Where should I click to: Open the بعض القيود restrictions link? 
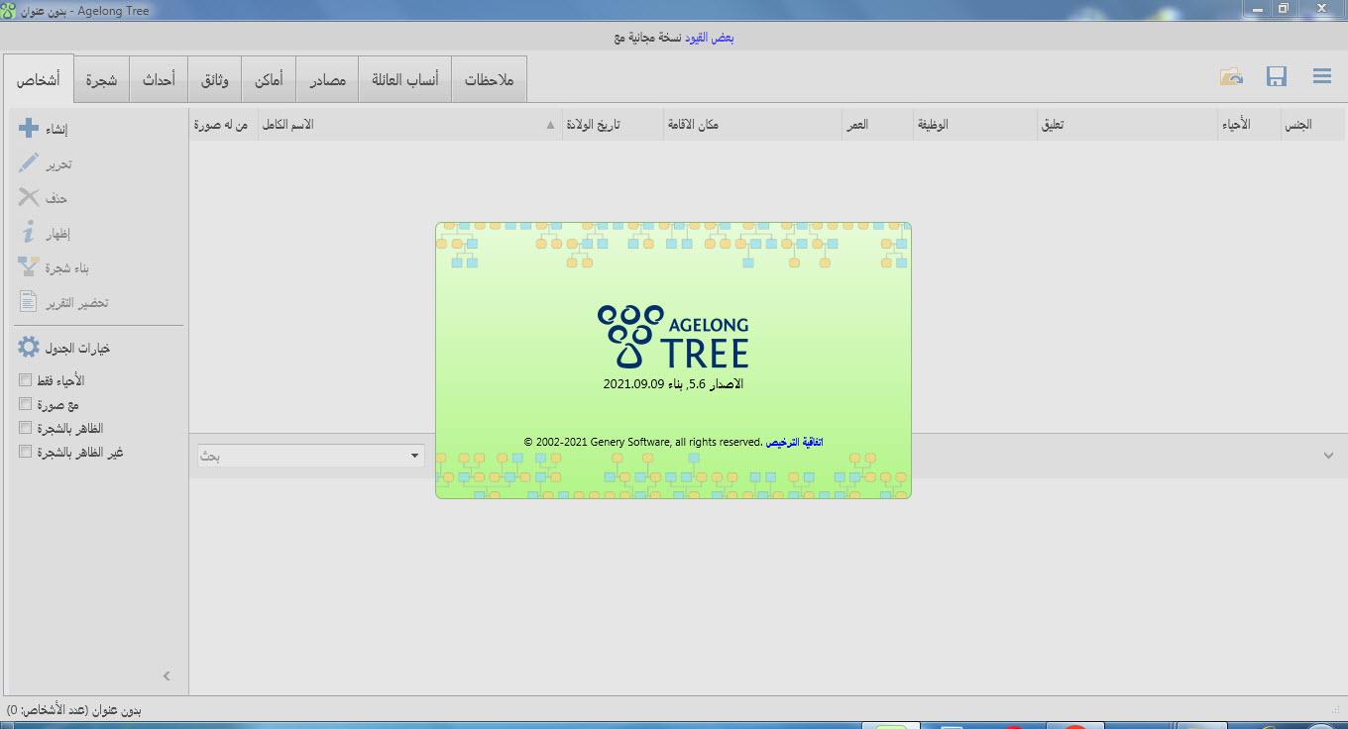click(x=710, y=38)
